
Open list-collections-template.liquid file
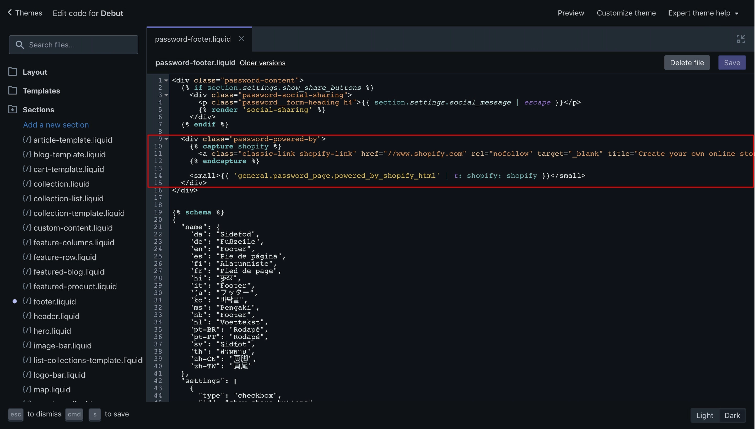coord(88,360)
